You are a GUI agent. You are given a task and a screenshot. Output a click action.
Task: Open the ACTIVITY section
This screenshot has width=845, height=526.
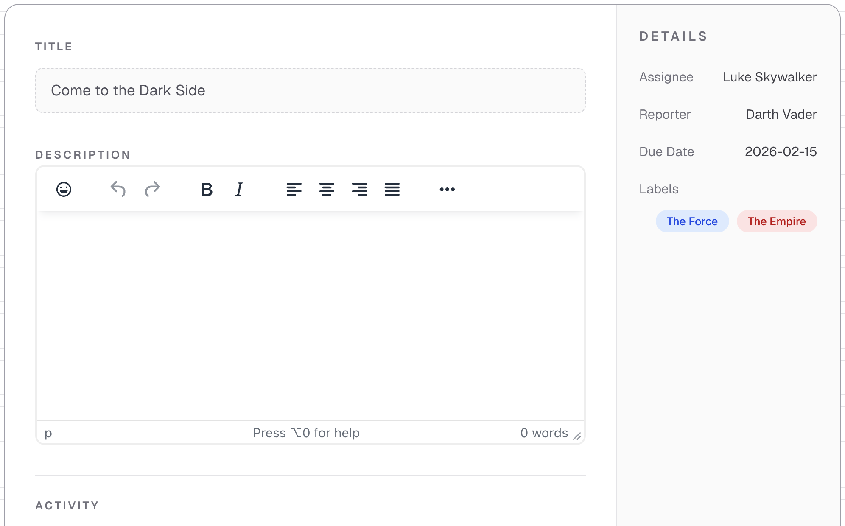pyautogui.click(x=67, y=505)
